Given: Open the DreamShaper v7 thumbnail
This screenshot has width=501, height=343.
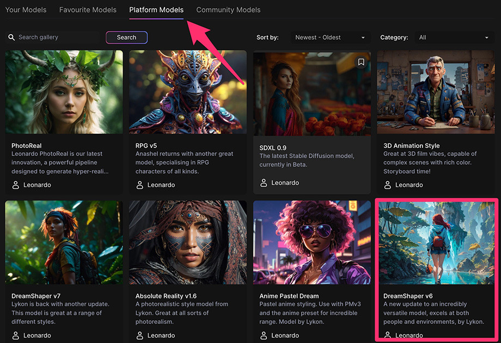Looking at the screenshot, I should pos(64,242).
